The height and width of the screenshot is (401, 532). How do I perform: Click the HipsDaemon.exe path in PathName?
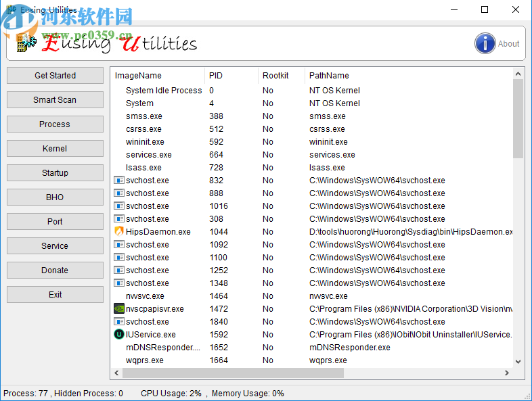[411, 232]
